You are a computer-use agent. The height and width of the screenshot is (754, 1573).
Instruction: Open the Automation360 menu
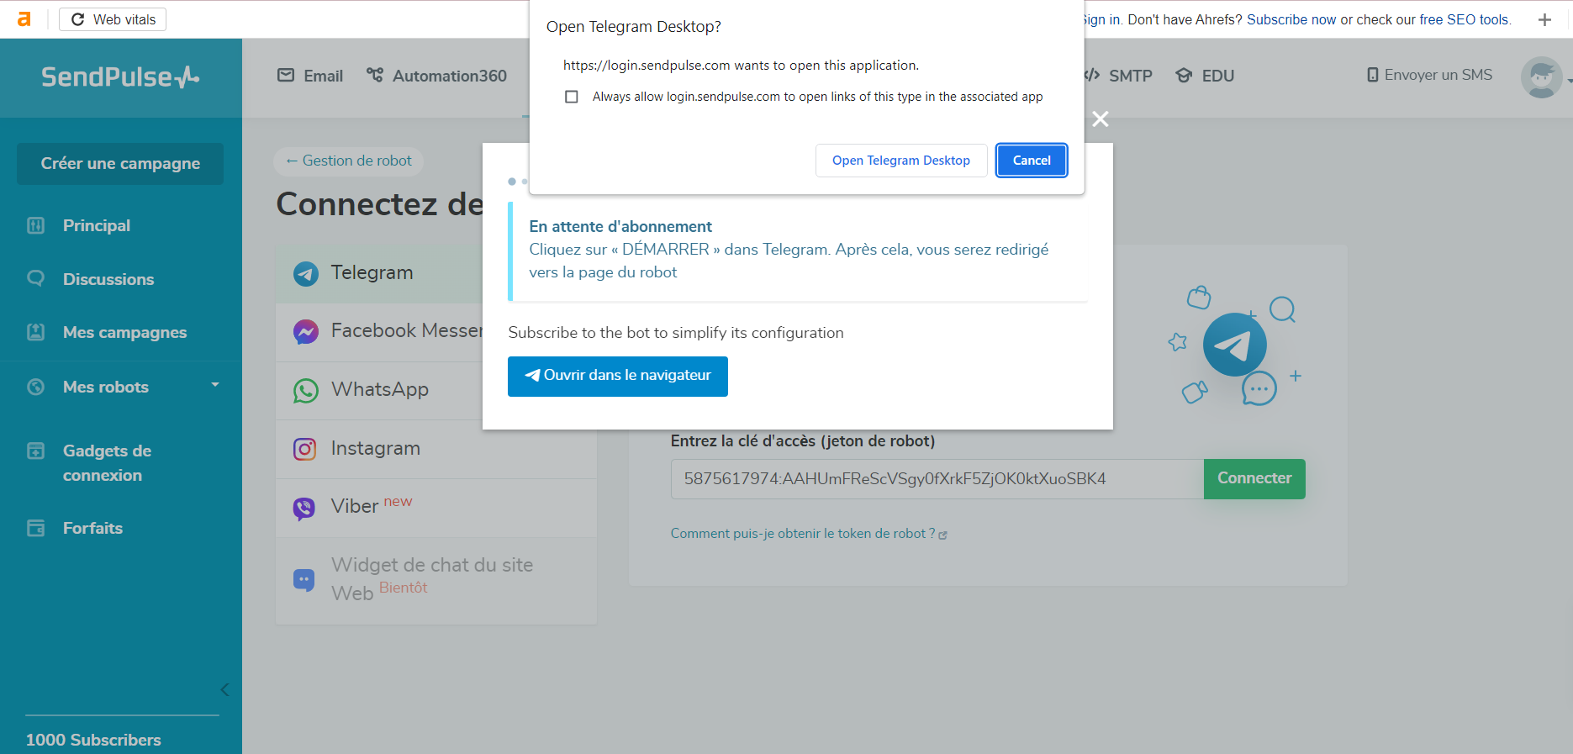(x=437, y=76)
